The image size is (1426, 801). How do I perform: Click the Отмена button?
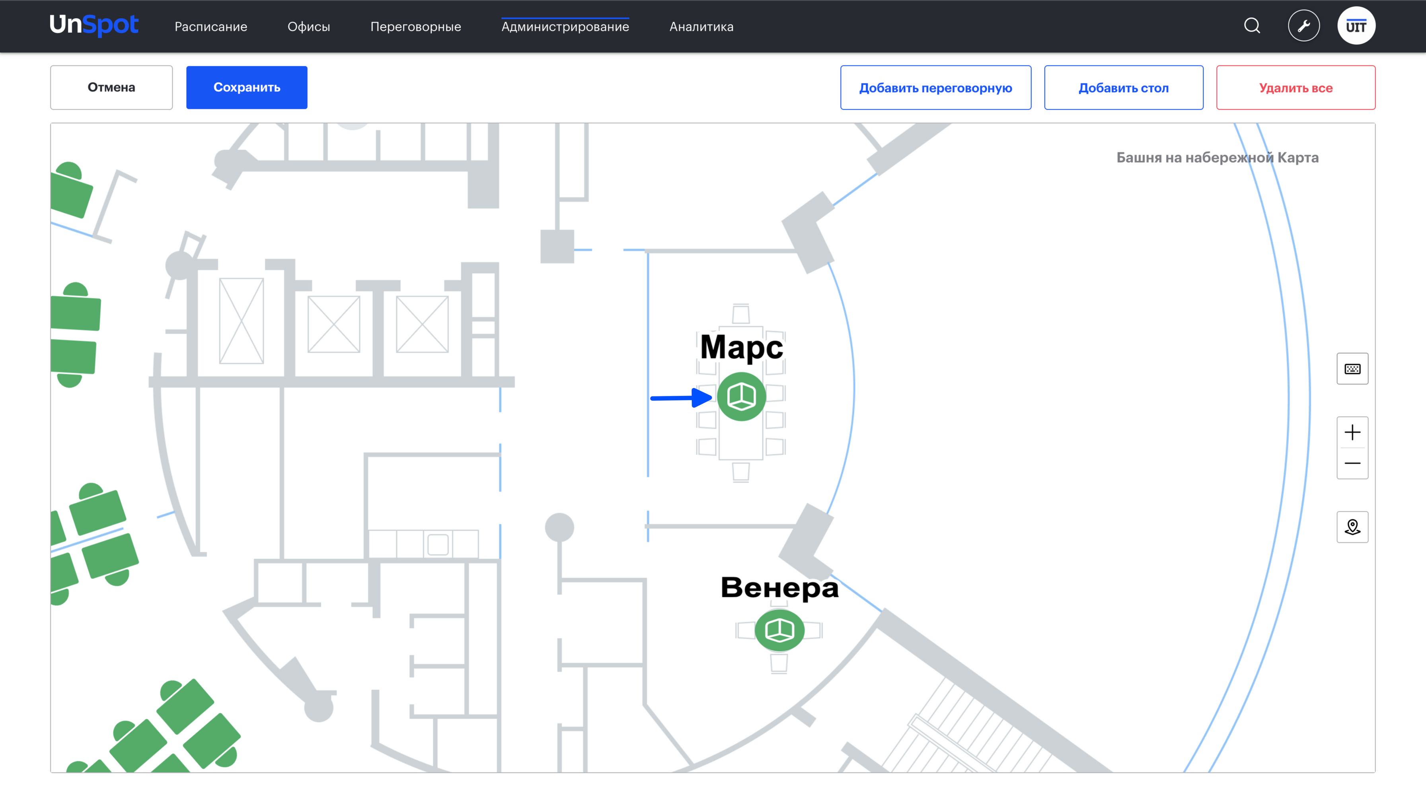(111, 87)
